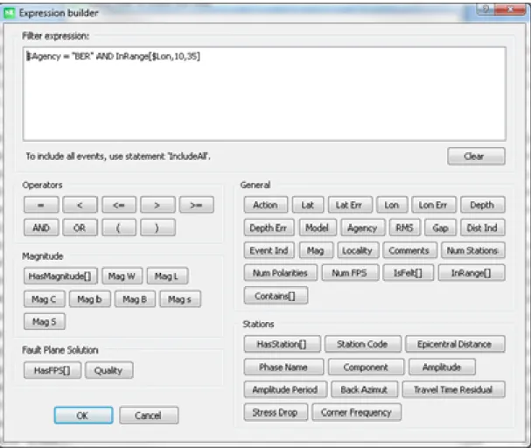Choose the lowercase Mag b button
531x448 pixels.
coord(90,299)
